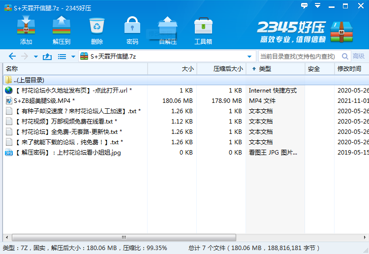The image size is (369, 254).
Task: Go up one directory level icon
Action: point(47,57)
